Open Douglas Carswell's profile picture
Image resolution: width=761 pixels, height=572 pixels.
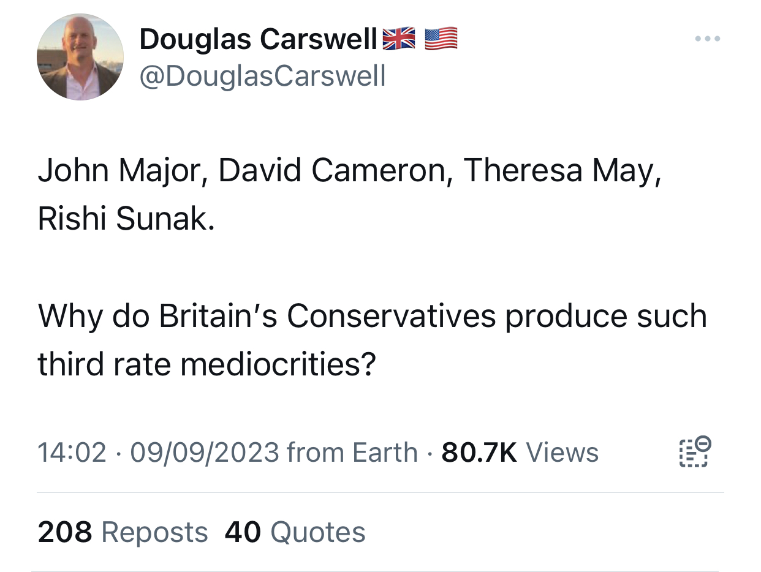[x=80, y=57]
